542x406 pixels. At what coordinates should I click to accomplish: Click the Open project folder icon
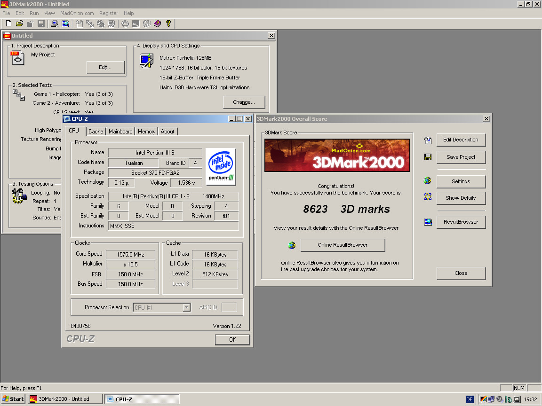coord(20,23)
